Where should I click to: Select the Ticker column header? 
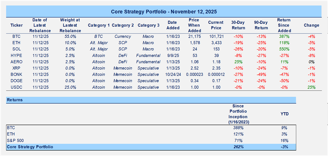tap(16, 25)
